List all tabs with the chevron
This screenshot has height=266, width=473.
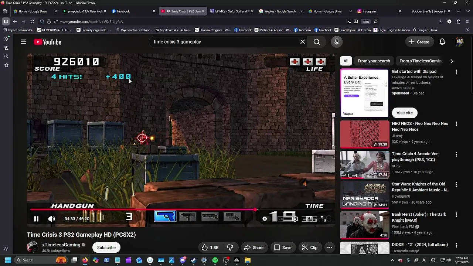(x=467, y=11)
